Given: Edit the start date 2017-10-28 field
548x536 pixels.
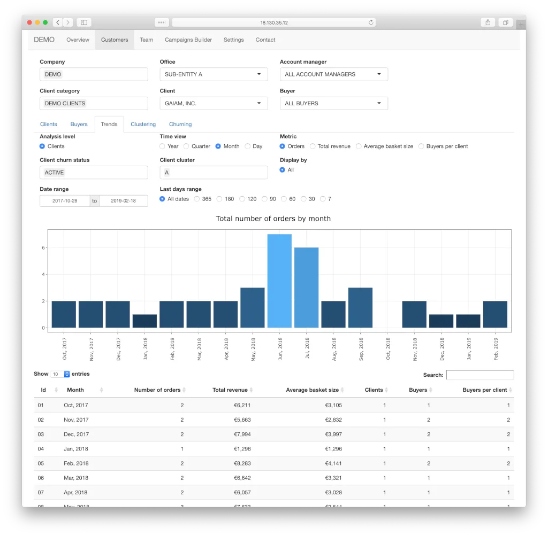Looking at the screenshot, I should click(x=65, y=200).
